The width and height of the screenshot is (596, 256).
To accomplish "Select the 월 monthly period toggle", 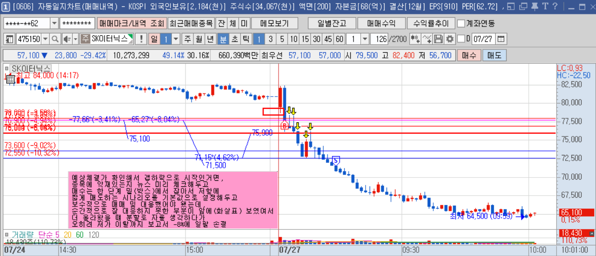I will [x=199, y=39].
